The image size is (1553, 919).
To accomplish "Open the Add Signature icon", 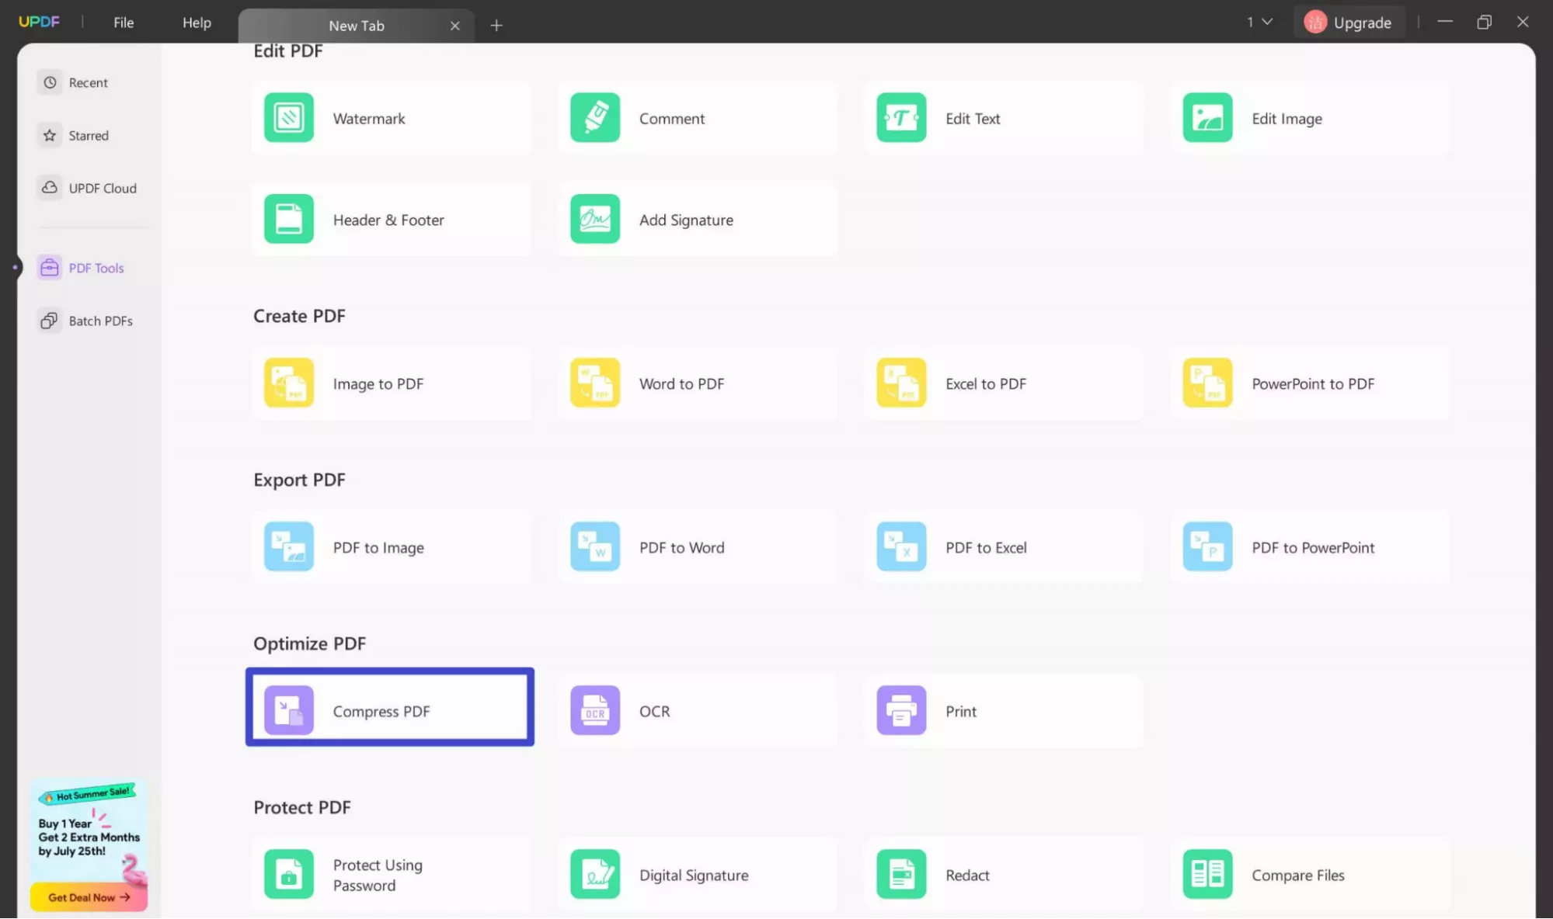I will coord(595,219).
